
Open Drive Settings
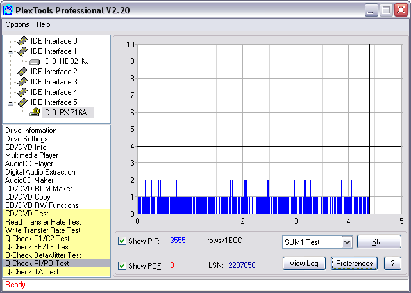pyautogui.click(x=26, y=139)
